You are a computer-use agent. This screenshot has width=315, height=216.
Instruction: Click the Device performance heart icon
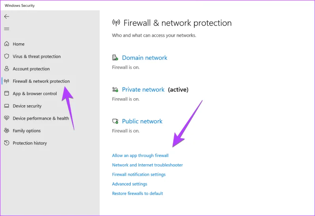point(7,118)
